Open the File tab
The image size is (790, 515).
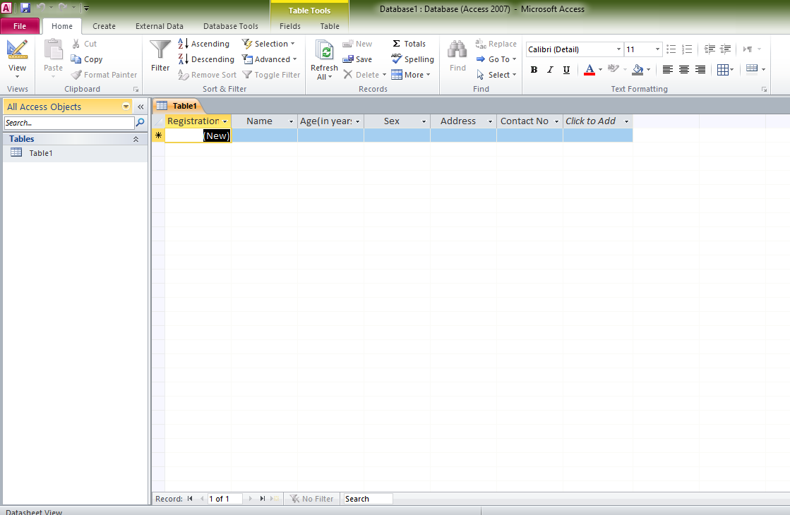pyautogui.click(x=20, y=26)
